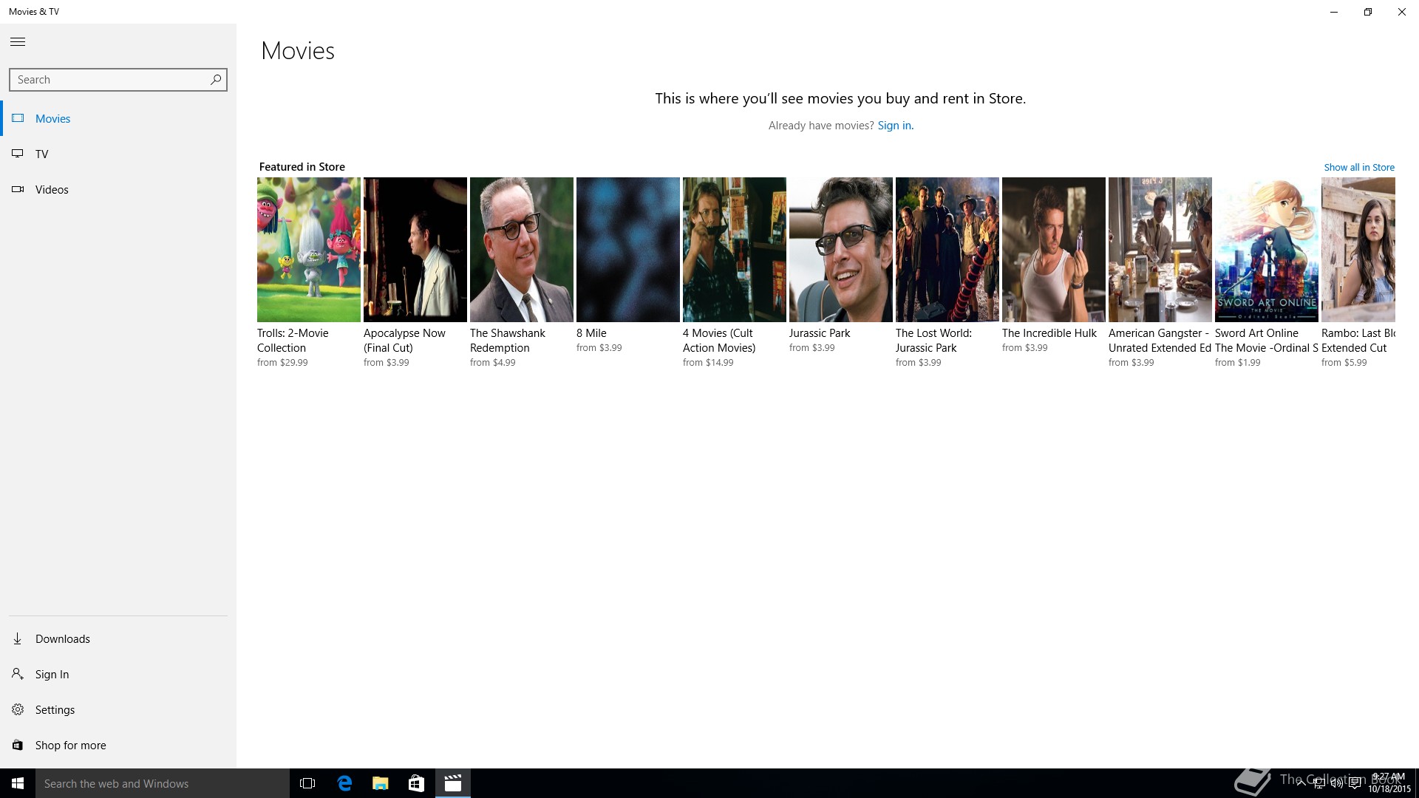Click the Settings gear icon

18,709
